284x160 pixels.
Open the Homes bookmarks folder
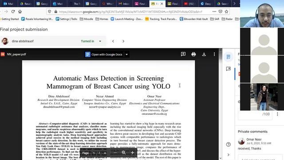pos(102,19)
